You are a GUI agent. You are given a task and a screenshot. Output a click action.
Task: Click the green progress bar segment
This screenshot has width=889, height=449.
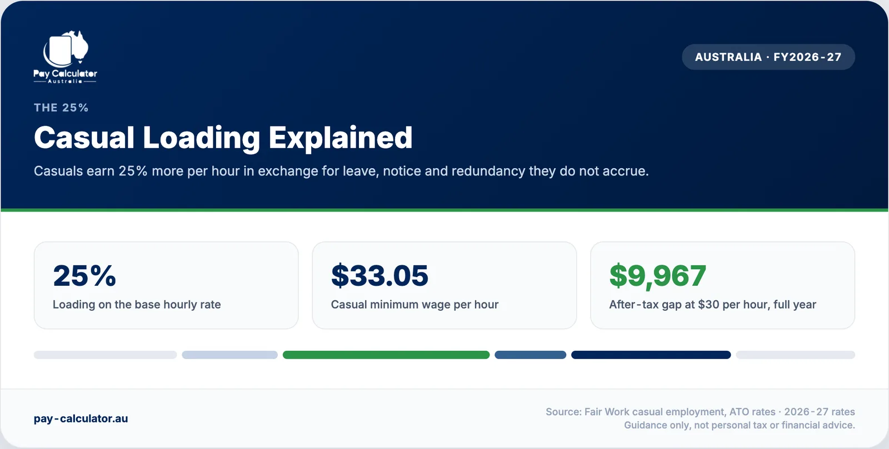tap(386, 355)
